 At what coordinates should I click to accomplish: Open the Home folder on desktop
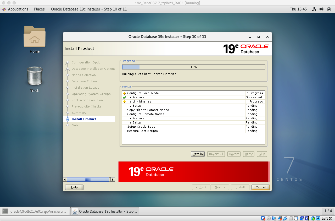35,39
